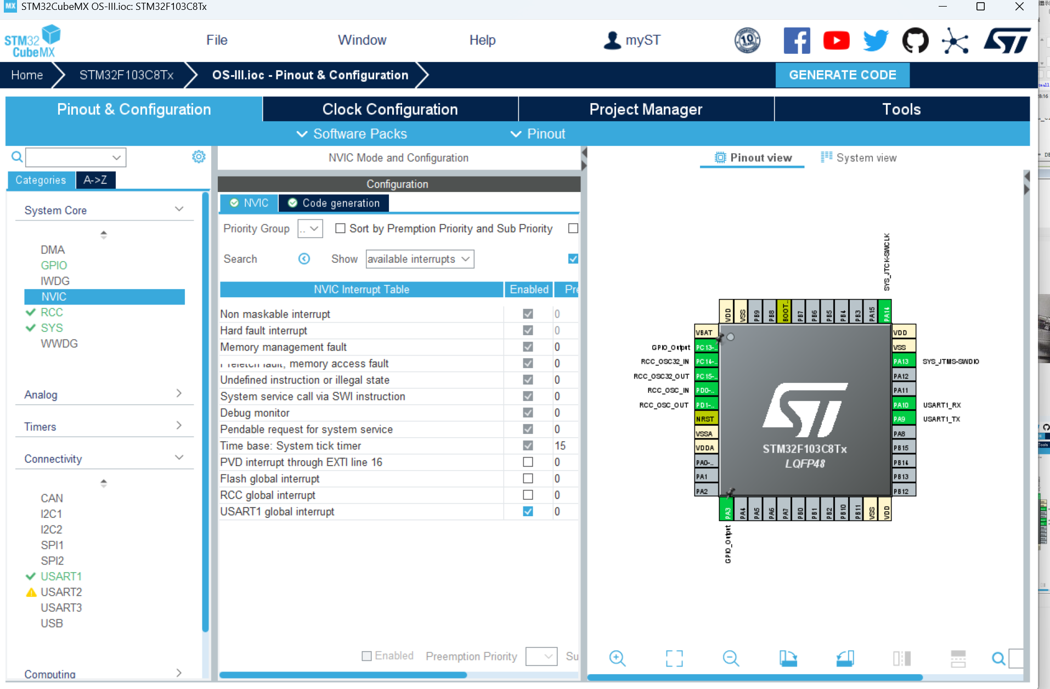This screenshot has height=689, width=1050.
Task: Open the Window menu
Action: pos(362,40)
